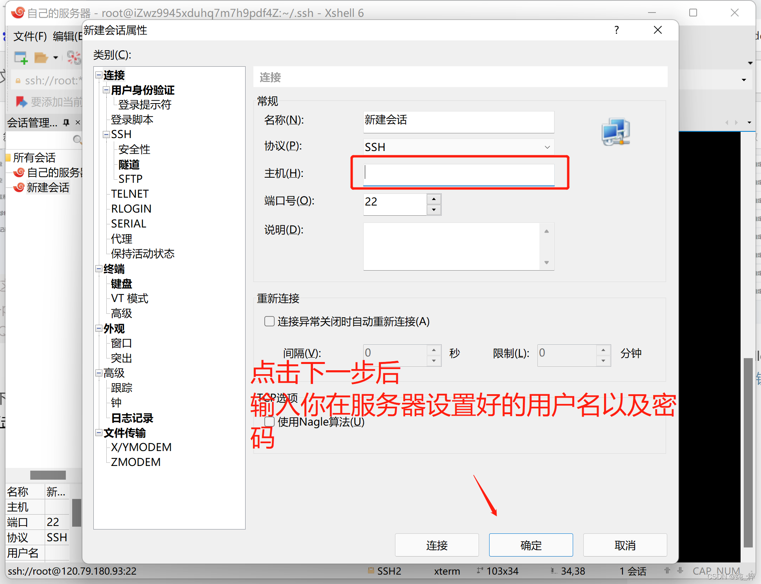Collapse the 外观 tree node
The width and height of the screenshot is (761, 584).
pos(99,328)
